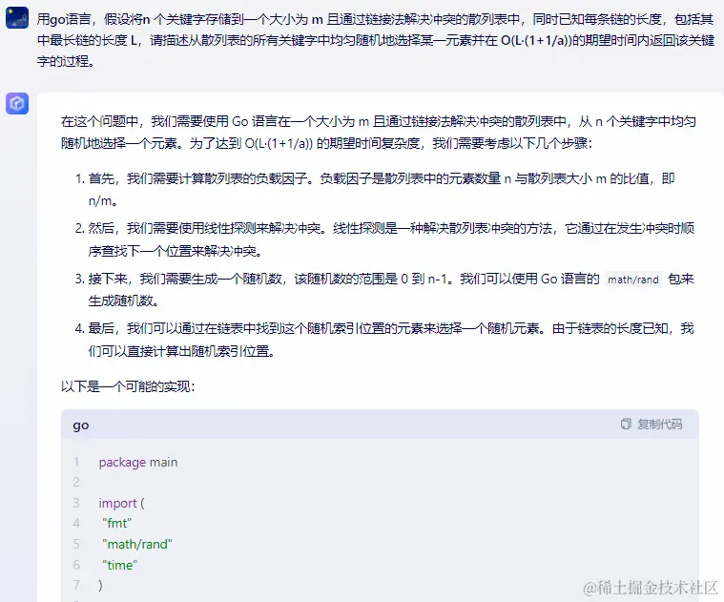Click the copy icon in the code header
This screenshot has height=602, width=724.
[626, 424]
